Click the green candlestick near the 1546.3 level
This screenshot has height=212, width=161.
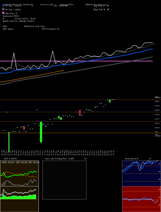[110, 101]
